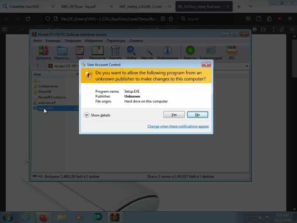Select DirectX9 folder in WinRAR list

click(44, 92)
